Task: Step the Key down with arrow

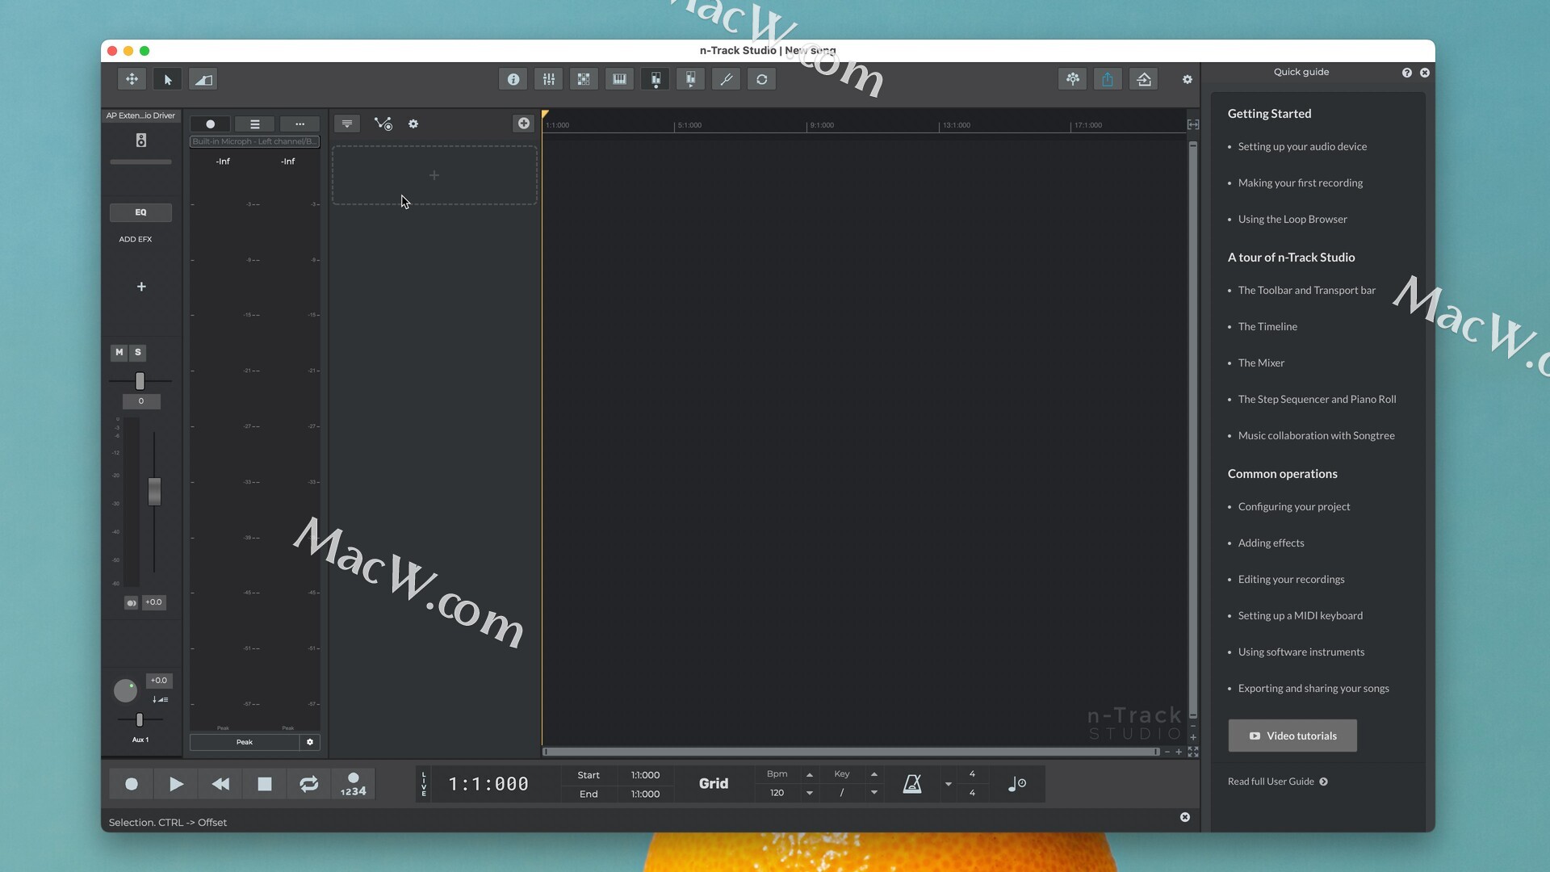Action: coord(874,794)
